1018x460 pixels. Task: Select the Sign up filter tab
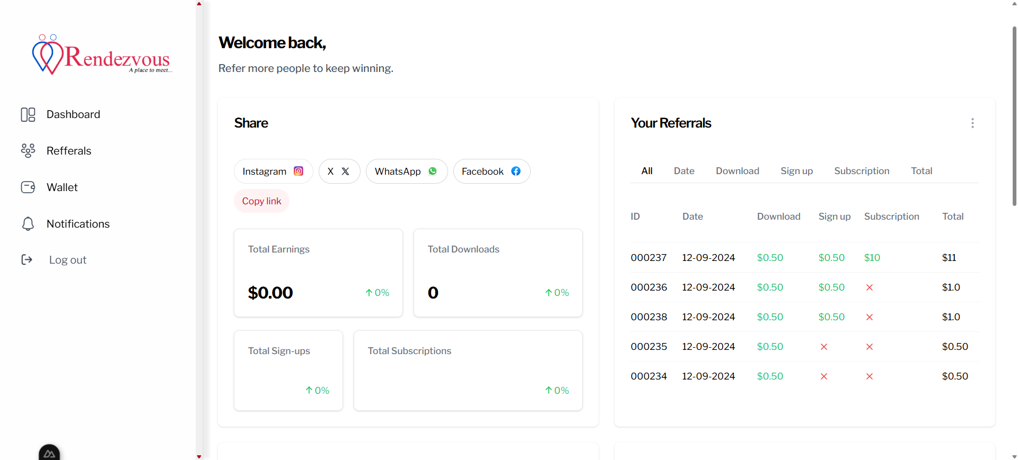pyautogui.click(x=796, y=171)
